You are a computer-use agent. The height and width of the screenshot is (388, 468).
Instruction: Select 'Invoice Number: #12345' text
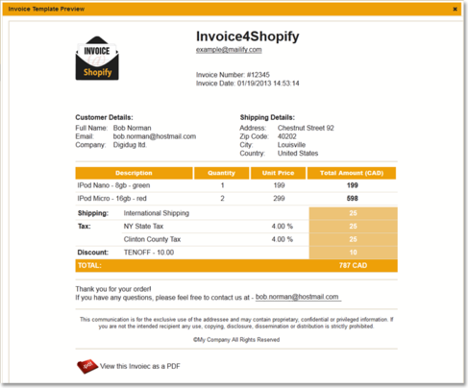tap(233, 75)
